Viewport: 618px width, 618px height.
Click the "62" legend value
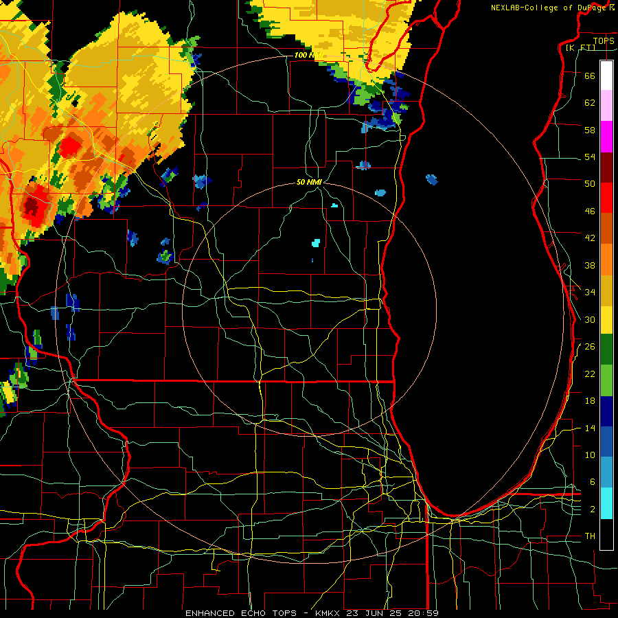(590, 103)
